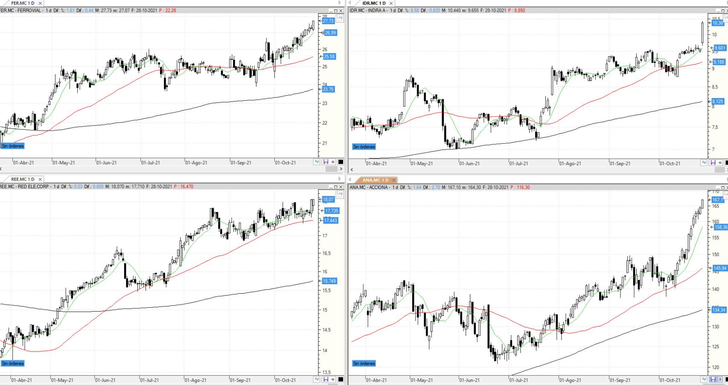
Task: Click the black color swatch on the Red Electrica chart
Action: [341, 379]
